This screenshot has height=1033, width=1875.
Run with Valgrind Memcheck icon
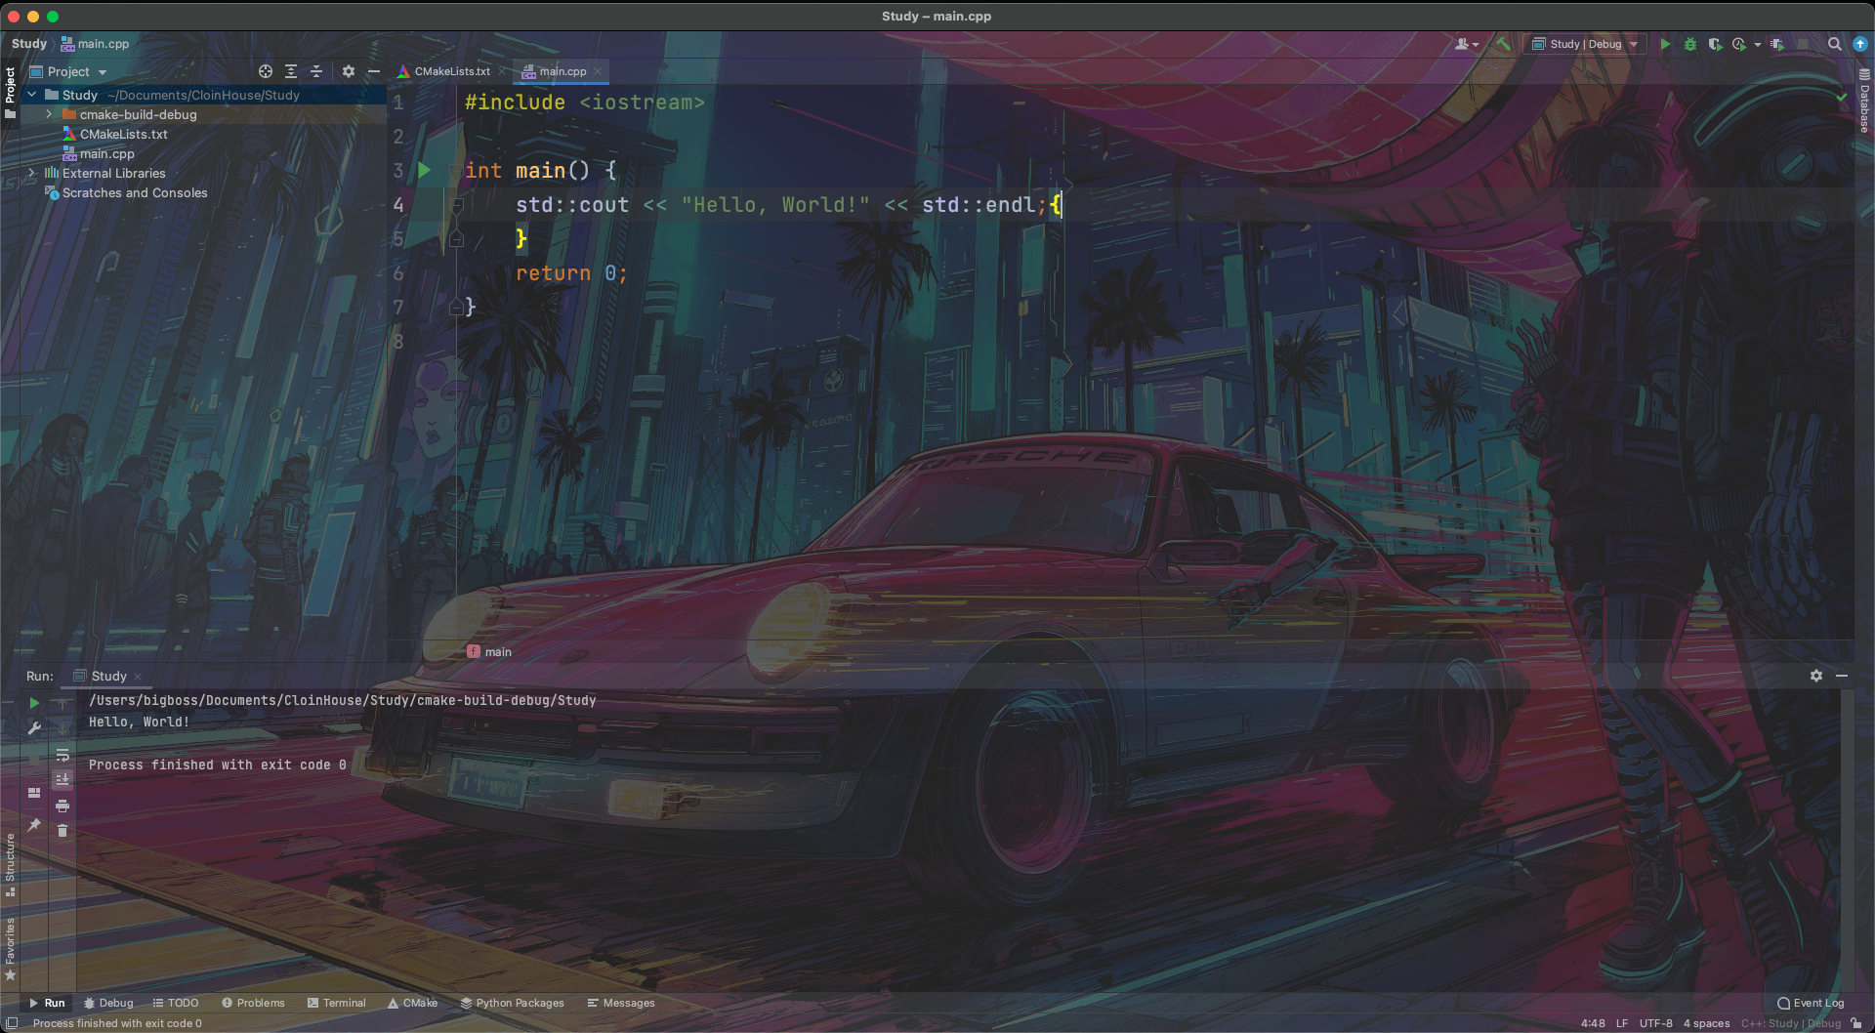[x=1777, y=44]
